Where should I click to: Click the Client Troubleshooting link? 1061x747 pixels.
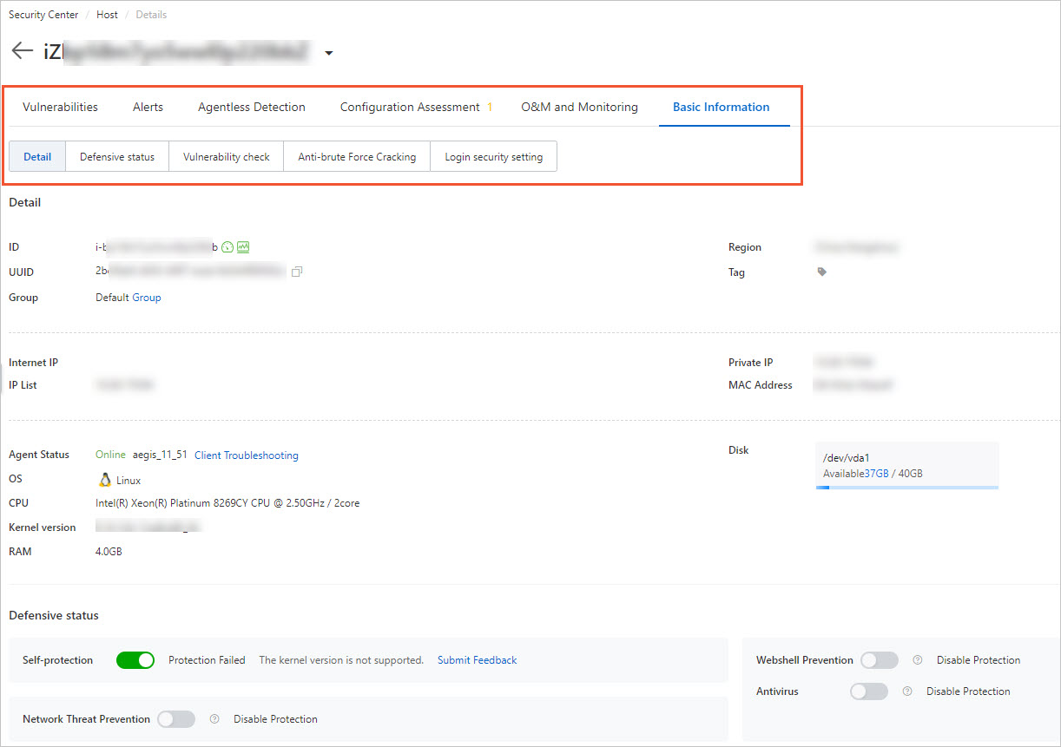tap(246, 455)
